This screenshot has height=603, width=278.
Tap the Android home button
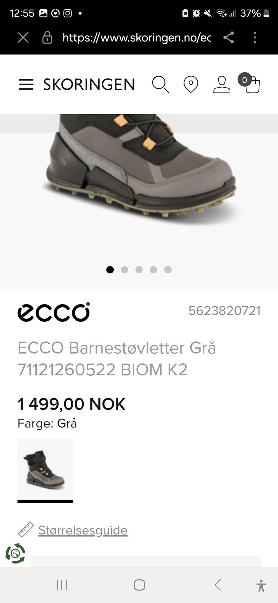pos(139,585)
